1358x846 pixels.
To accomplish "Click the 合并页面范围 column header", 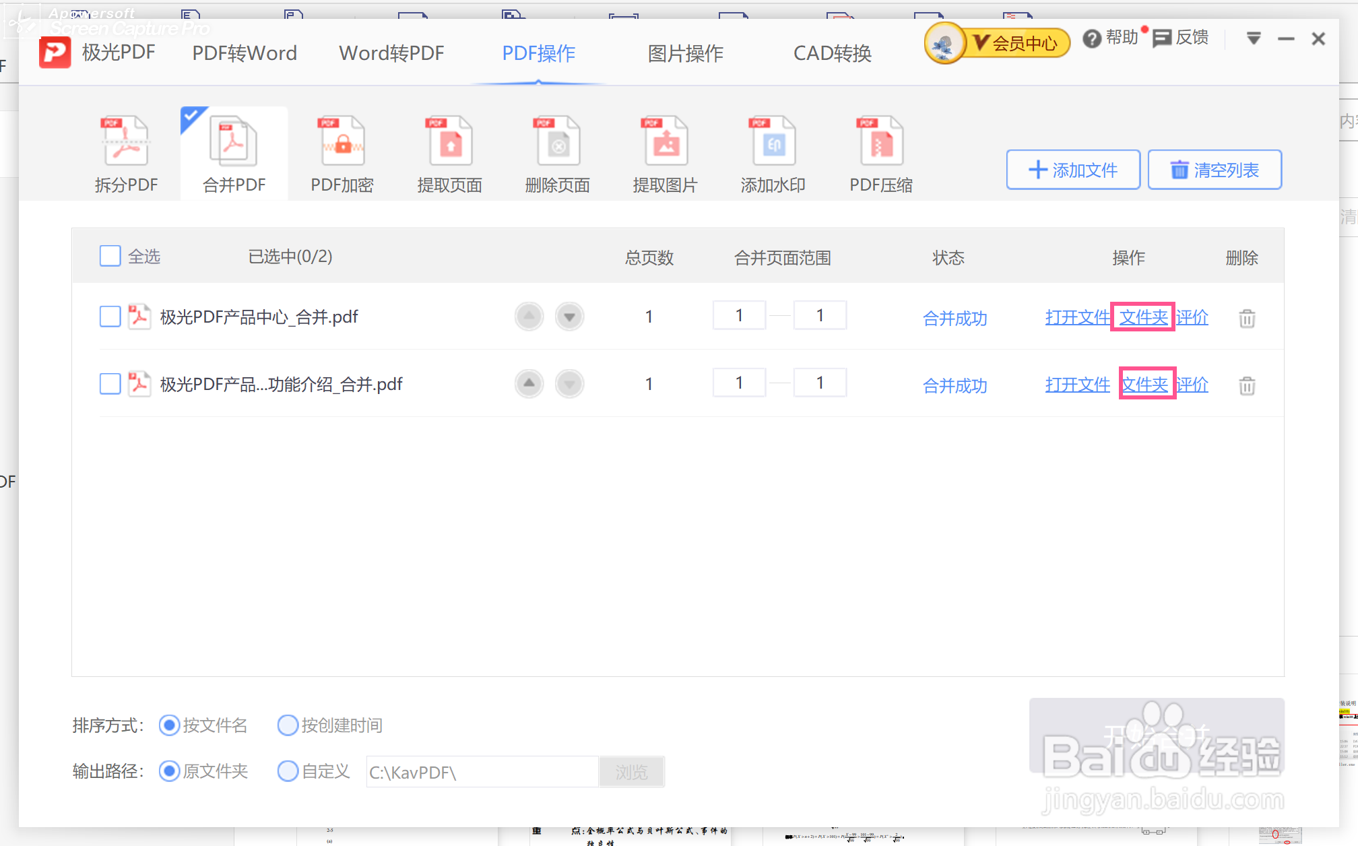I will click(782, 258).
